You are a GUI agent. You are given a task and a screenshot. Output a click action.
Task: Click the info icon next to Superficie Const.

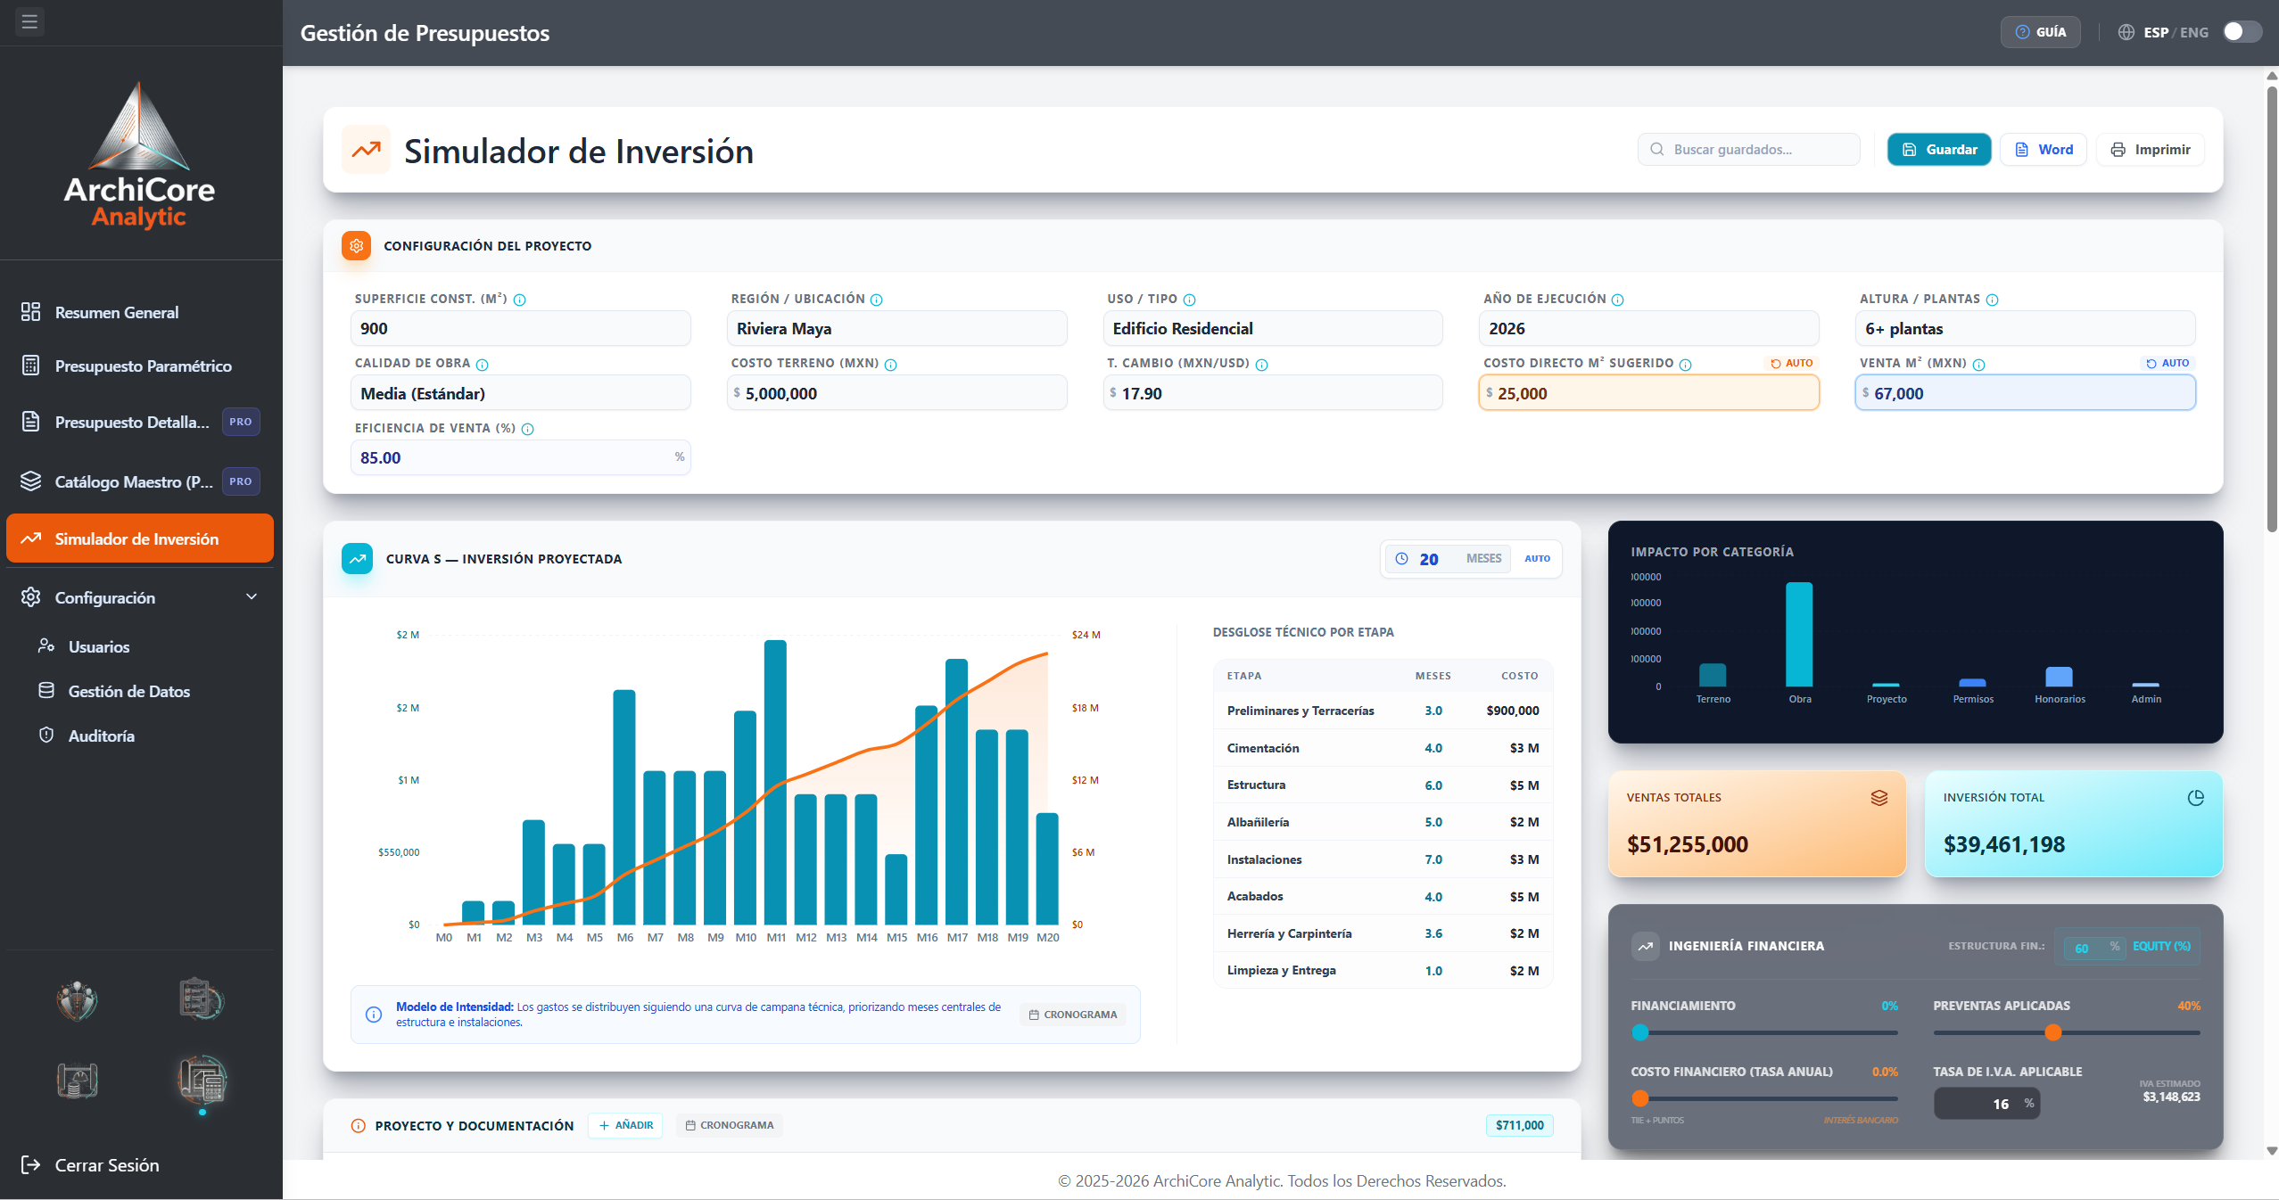520,300
